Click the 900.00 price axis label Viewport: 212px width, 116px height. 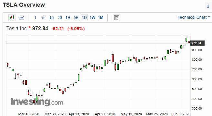197,50
